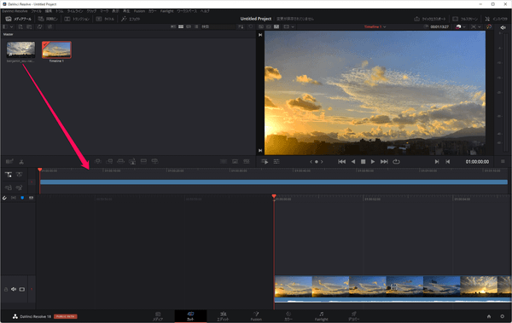Click the 01:00:00:00 timecode display
Image resolution: width=512 pixels, height=323 pixels.
(477, 162)
